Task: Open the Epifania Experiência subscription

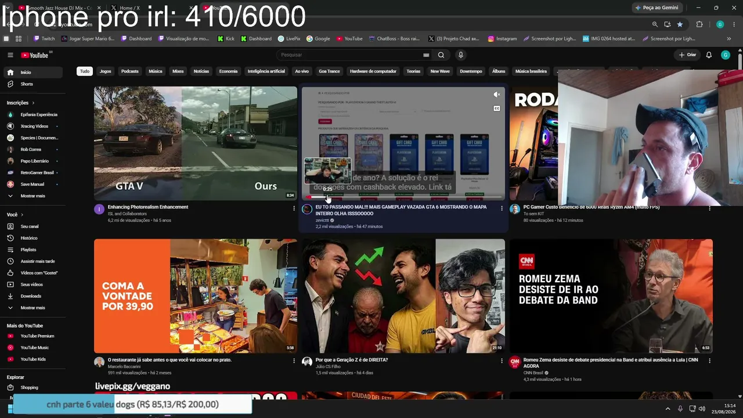Action: 33,114
